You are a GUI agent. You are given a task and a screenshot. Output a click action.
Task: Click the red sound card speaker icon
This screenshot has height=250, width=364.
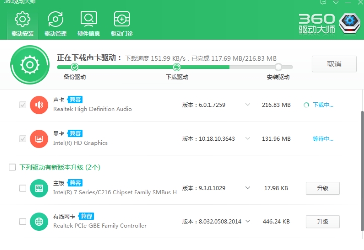(x=39, y=105)
